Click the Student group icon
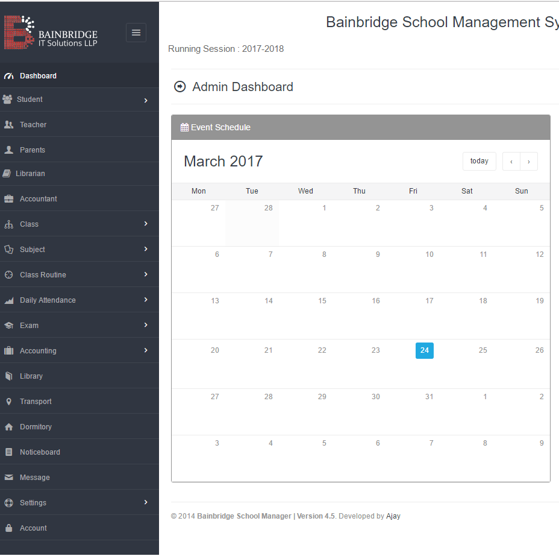Image resolution: width=559 pixels, height=559 pixels. point(9,99)
